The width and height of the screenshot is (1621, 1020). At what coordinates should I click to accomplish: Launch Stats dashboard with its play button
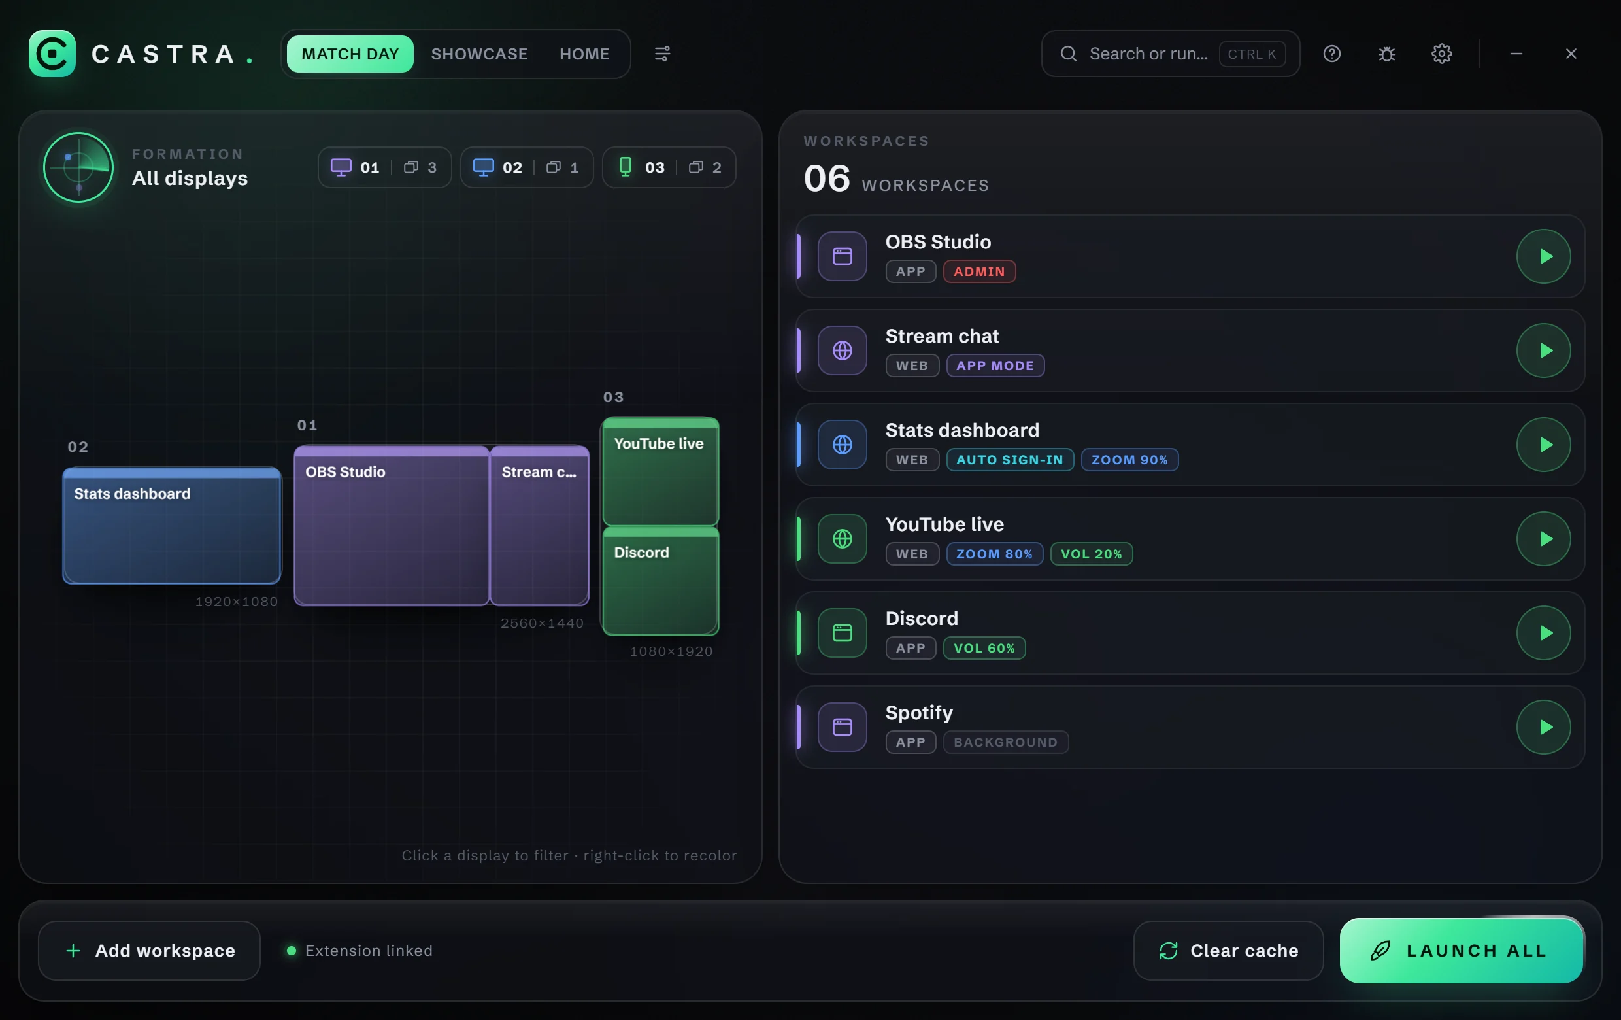(1543, 445)
